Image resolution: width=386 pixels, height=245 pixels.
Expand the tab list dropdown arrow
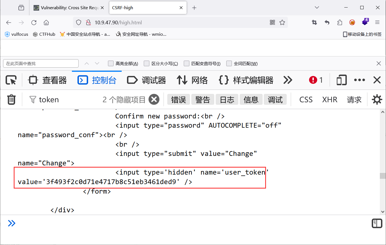point(316,8)
